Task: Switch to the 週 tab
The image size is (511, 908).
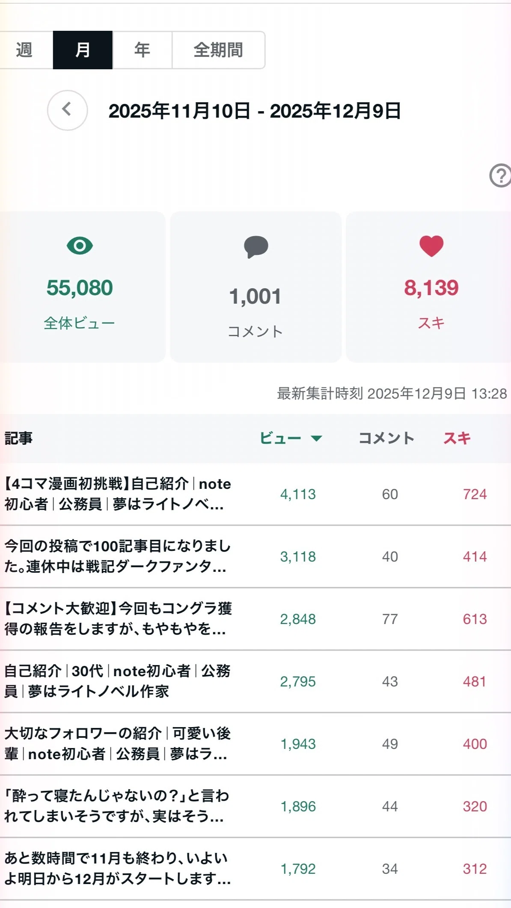Action: 24,50
